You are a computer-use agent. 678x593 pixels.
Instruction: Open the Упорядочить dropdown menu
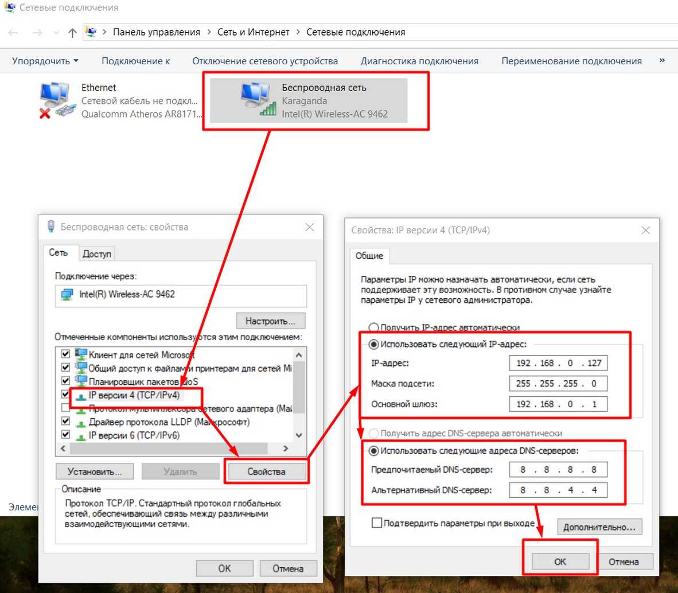point(45,61)
